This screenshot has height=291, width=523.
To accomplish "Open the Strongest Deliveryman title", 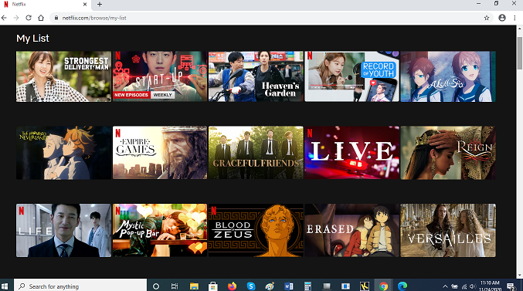I will coord(63,76).
